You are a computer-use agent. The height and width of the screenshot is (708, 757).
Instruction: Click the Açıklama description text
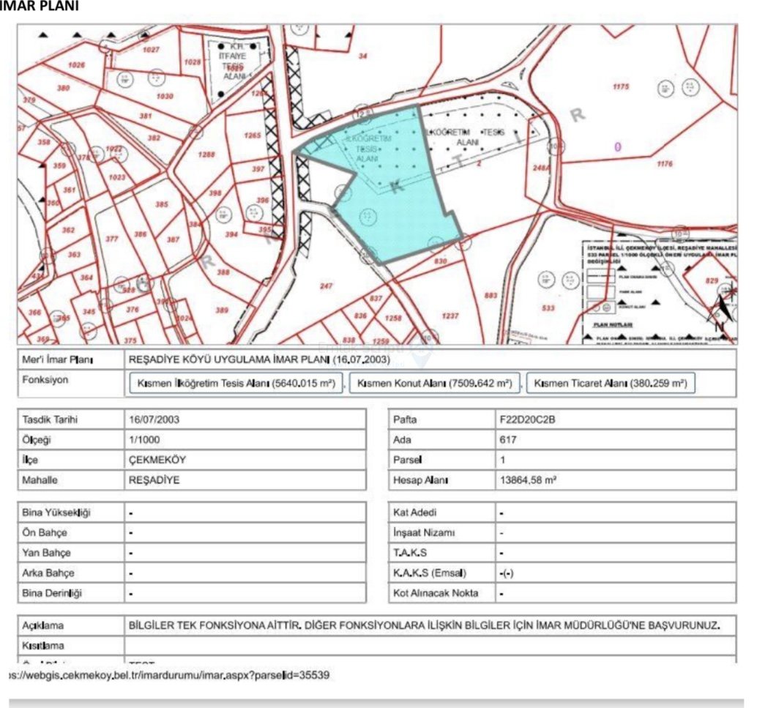pyautogui.click(x=425, y=626)
